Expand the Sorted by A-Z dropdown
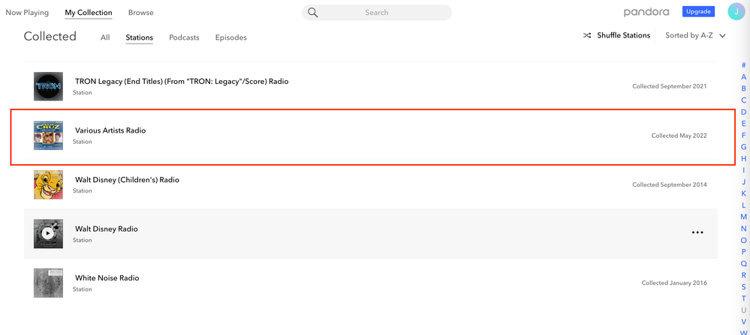 click(695, 35)
